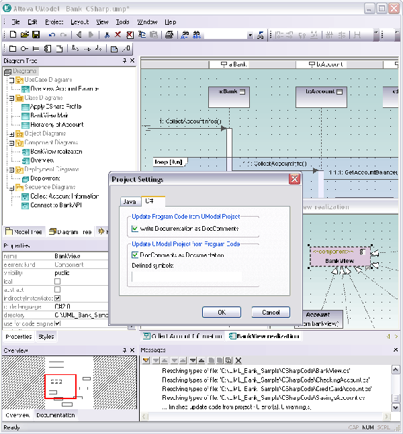The height and width of the screenshot is (434, 403).
Task: Click the filter icon in Messages toolbar
Action: tap(146, 360)
